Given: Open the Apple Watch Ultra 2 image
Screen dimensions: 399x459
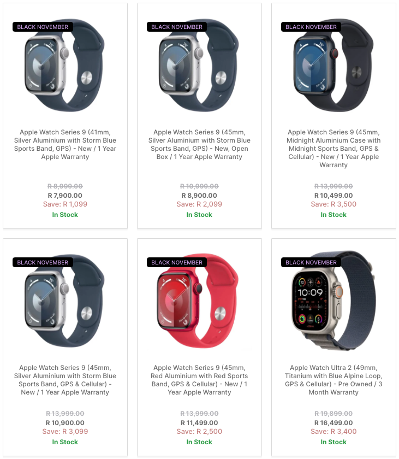Looking at the screenshot, I should pyautogui.click(x=334, y=301).
